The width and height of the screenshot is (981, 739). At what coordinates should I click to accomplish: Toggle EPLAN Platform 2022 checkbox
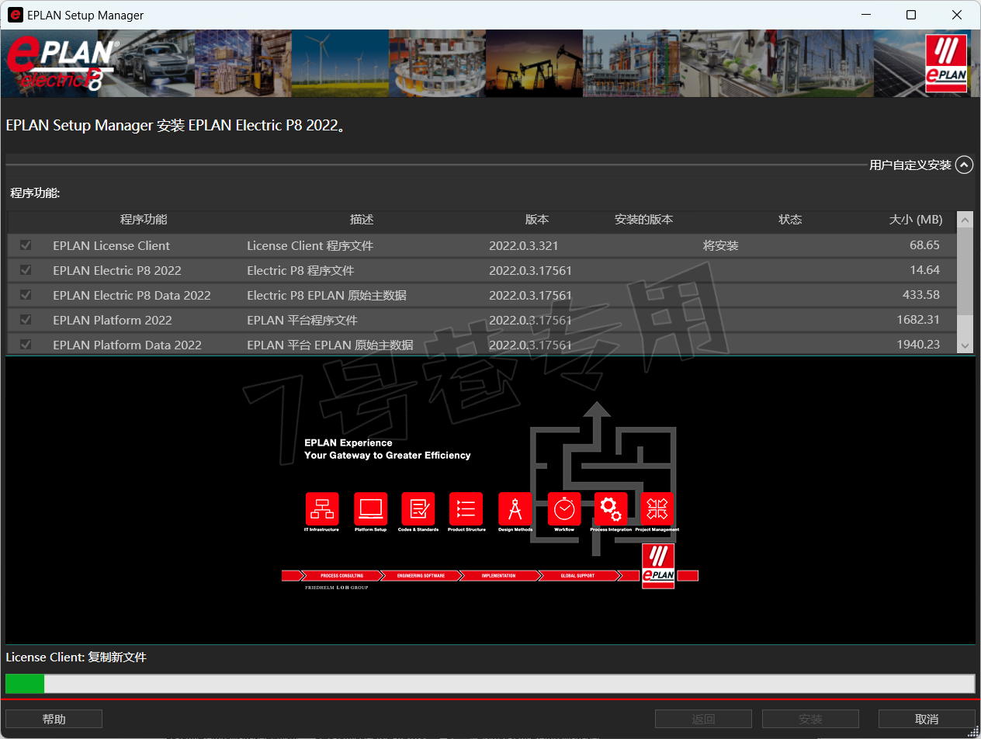click(x=26, y=320)
